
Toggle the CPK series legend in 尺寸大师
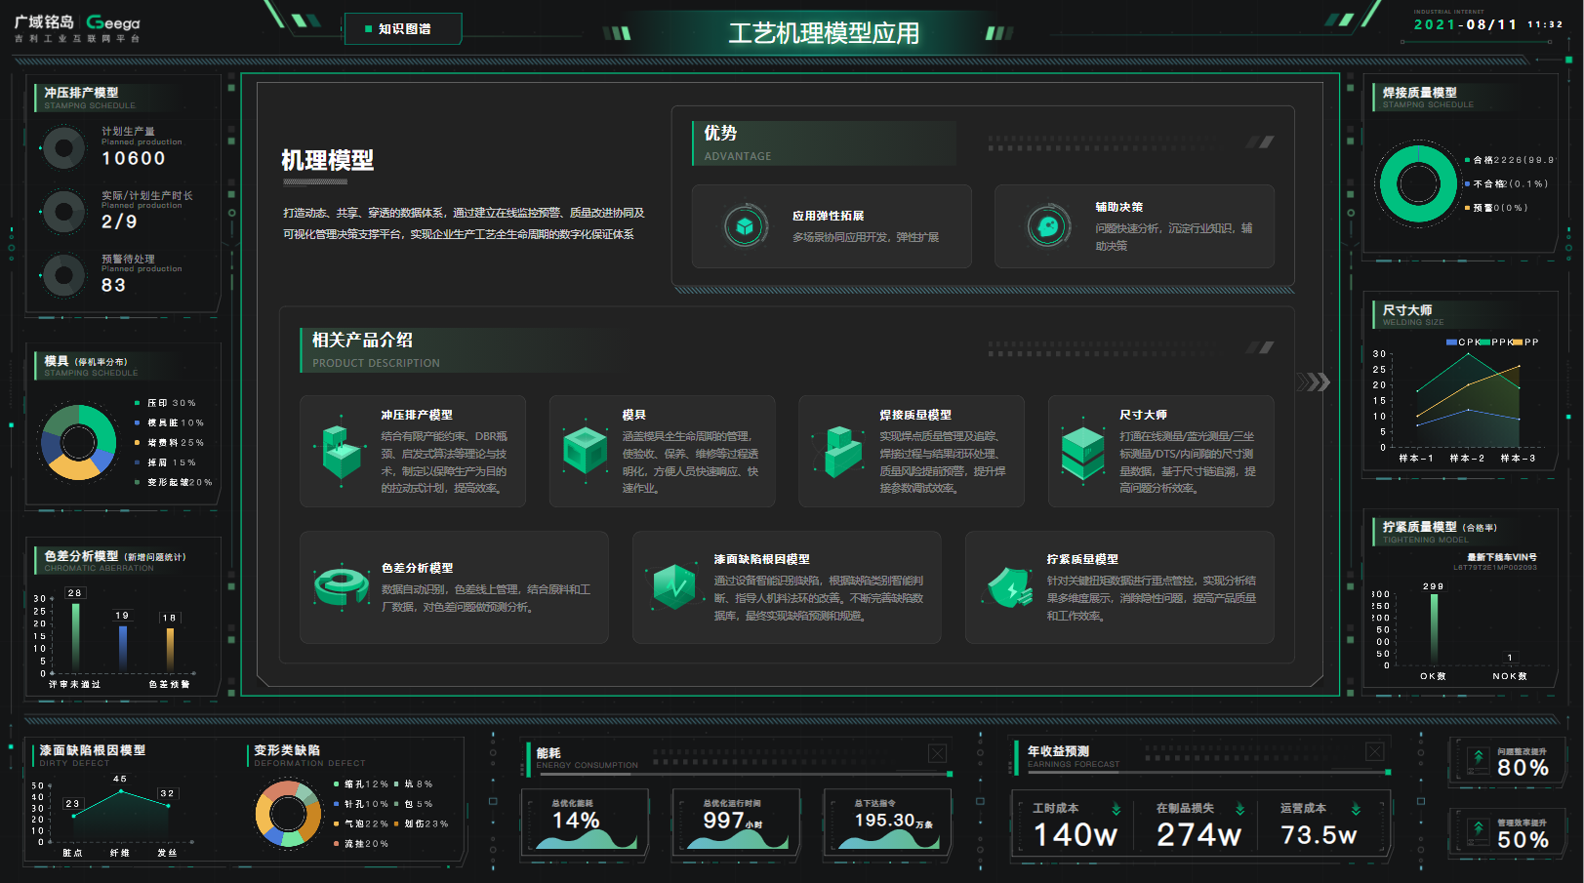(x=1463, y=342)
